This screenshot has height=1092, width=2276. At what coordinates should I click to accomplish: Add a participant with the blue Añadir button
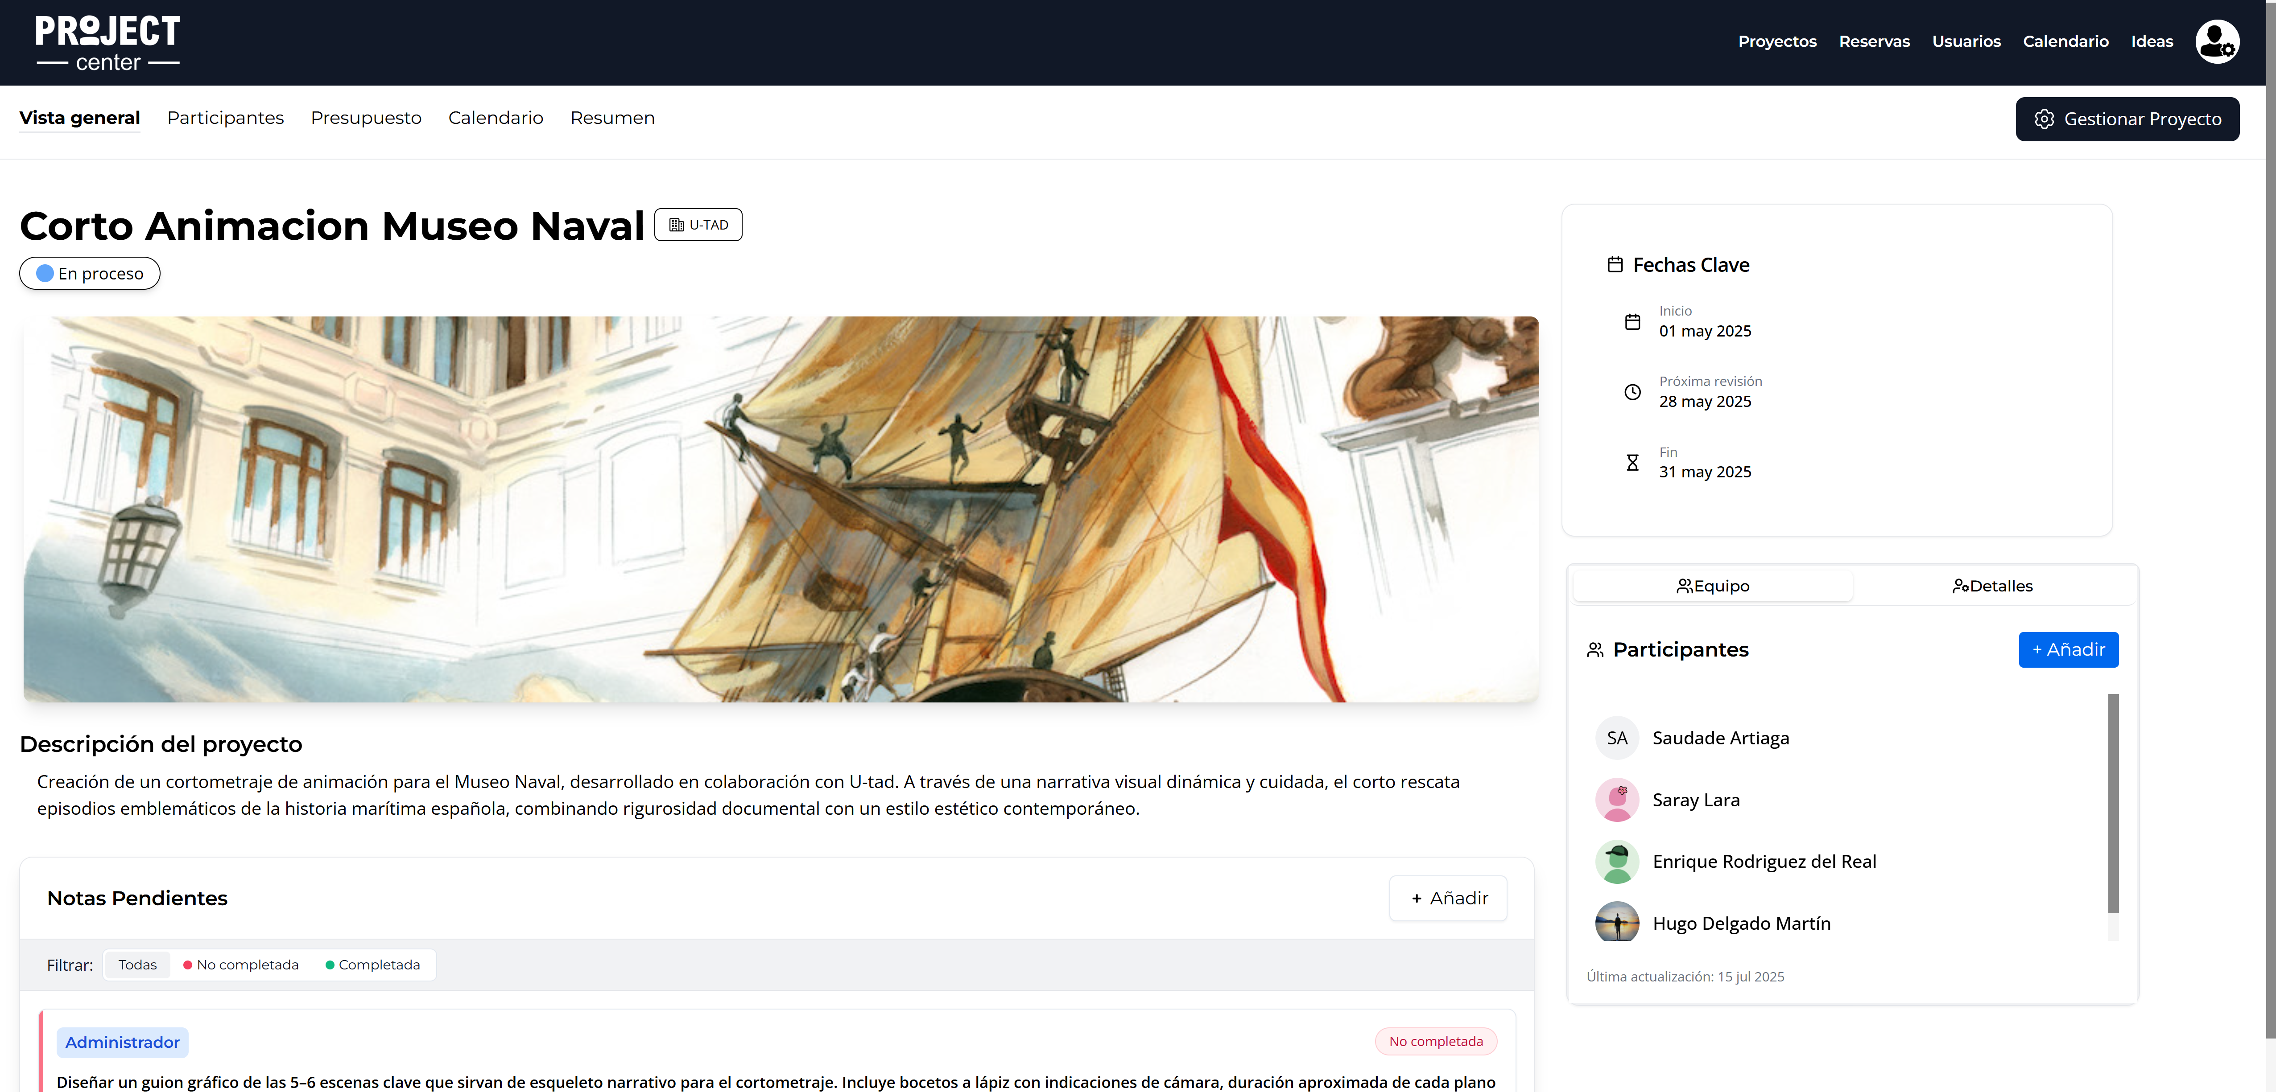click(2067, 650)
